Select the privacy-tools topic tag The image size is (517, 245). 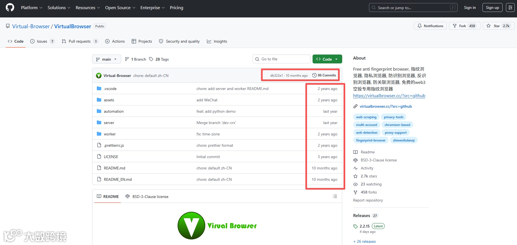394,117
